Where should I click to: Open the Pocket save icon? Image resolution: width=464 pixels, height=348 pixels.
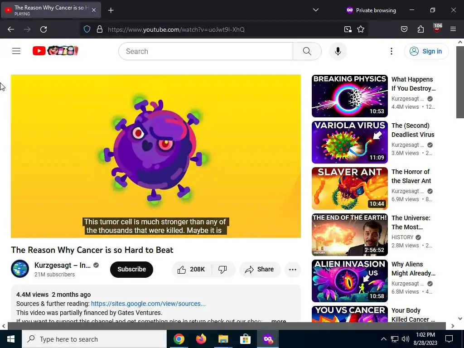[x=404, y=29]
